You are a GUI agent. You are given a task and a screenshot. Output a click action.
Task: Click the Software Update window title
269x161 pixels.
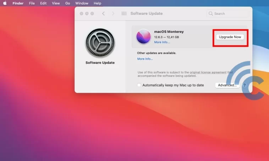click(147, 13)
